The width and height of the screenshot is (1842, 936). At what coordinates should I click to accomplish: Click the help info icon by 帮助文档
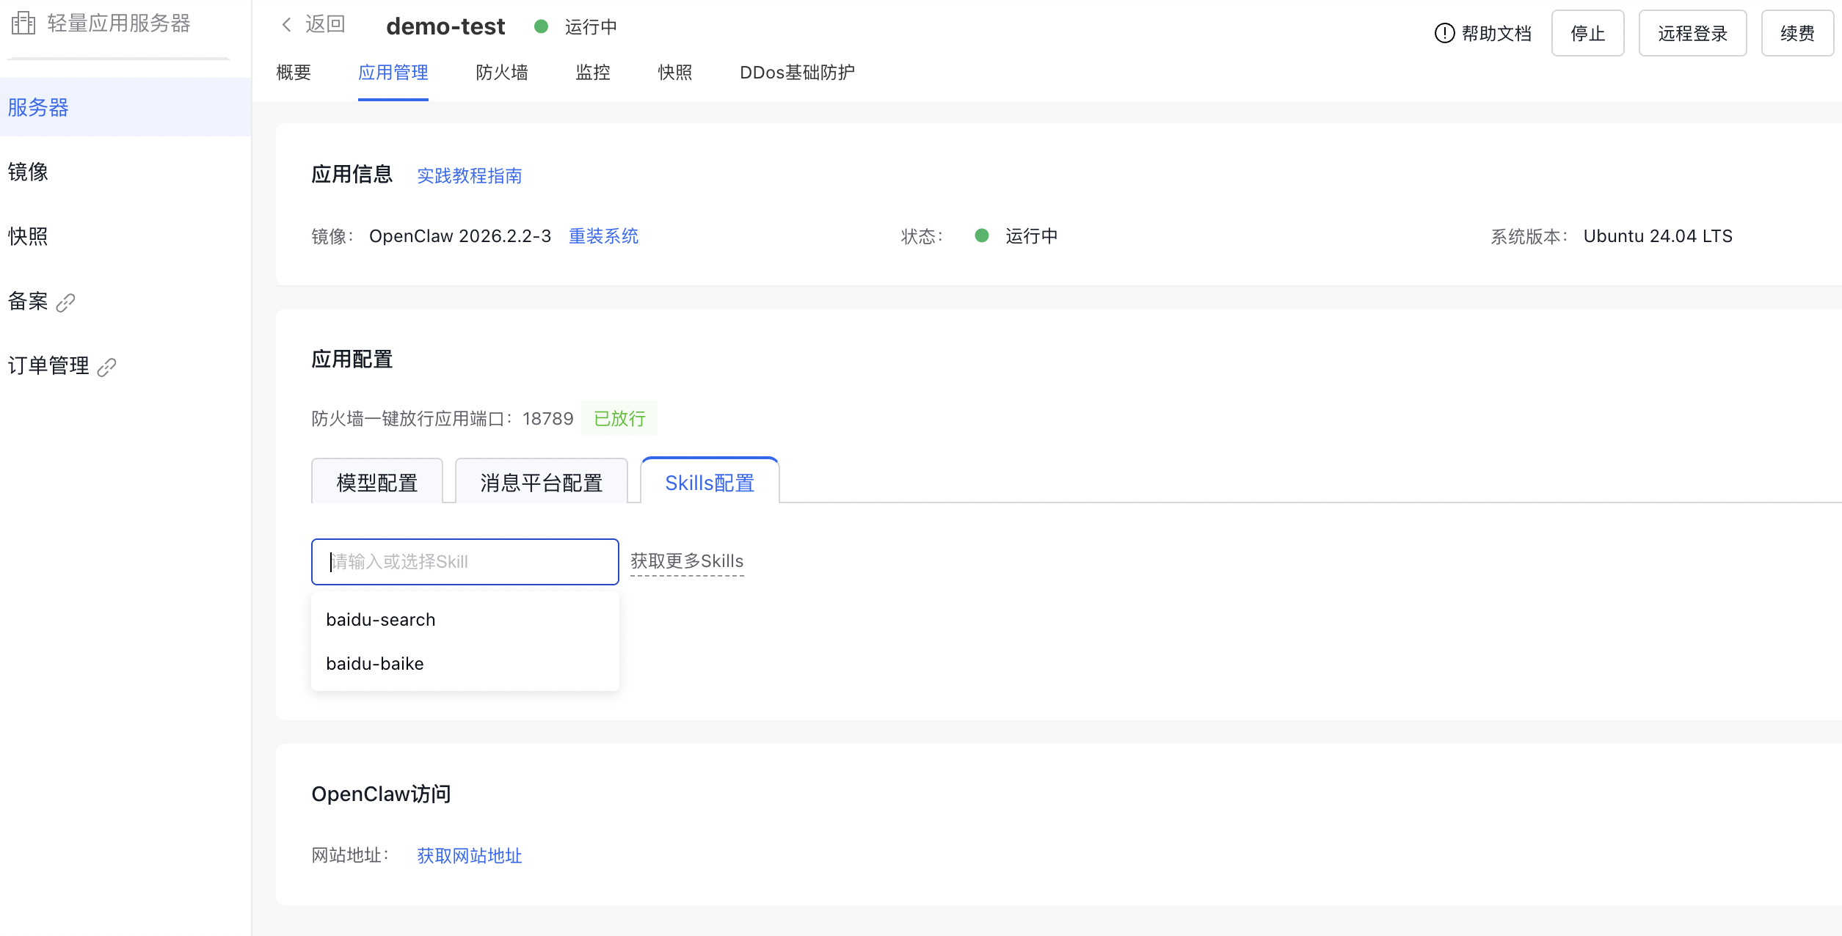pyautogui.click(x=1444, y=33)
